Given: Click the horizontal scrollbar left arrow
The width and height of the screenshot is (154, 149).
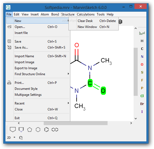Looking at the screenshot, I should coord(19,123).
